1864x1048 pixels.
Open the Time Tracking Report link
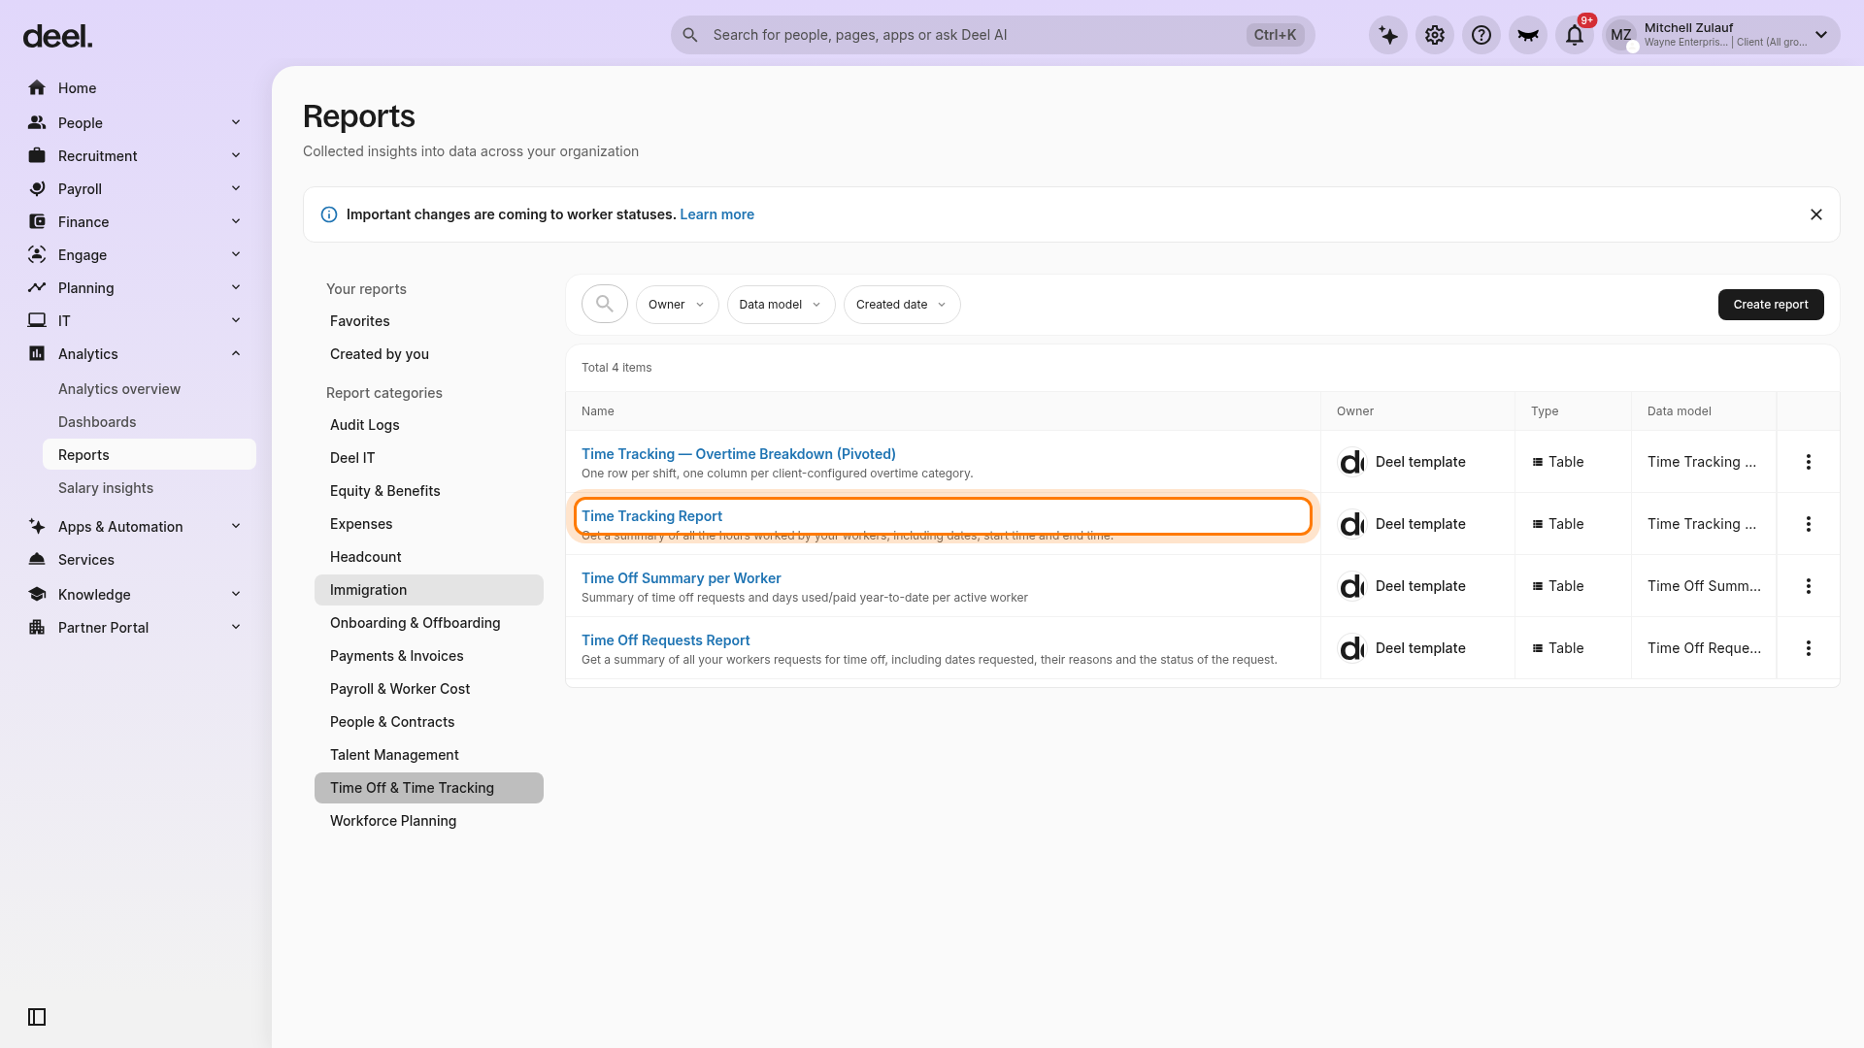[651, 516]
